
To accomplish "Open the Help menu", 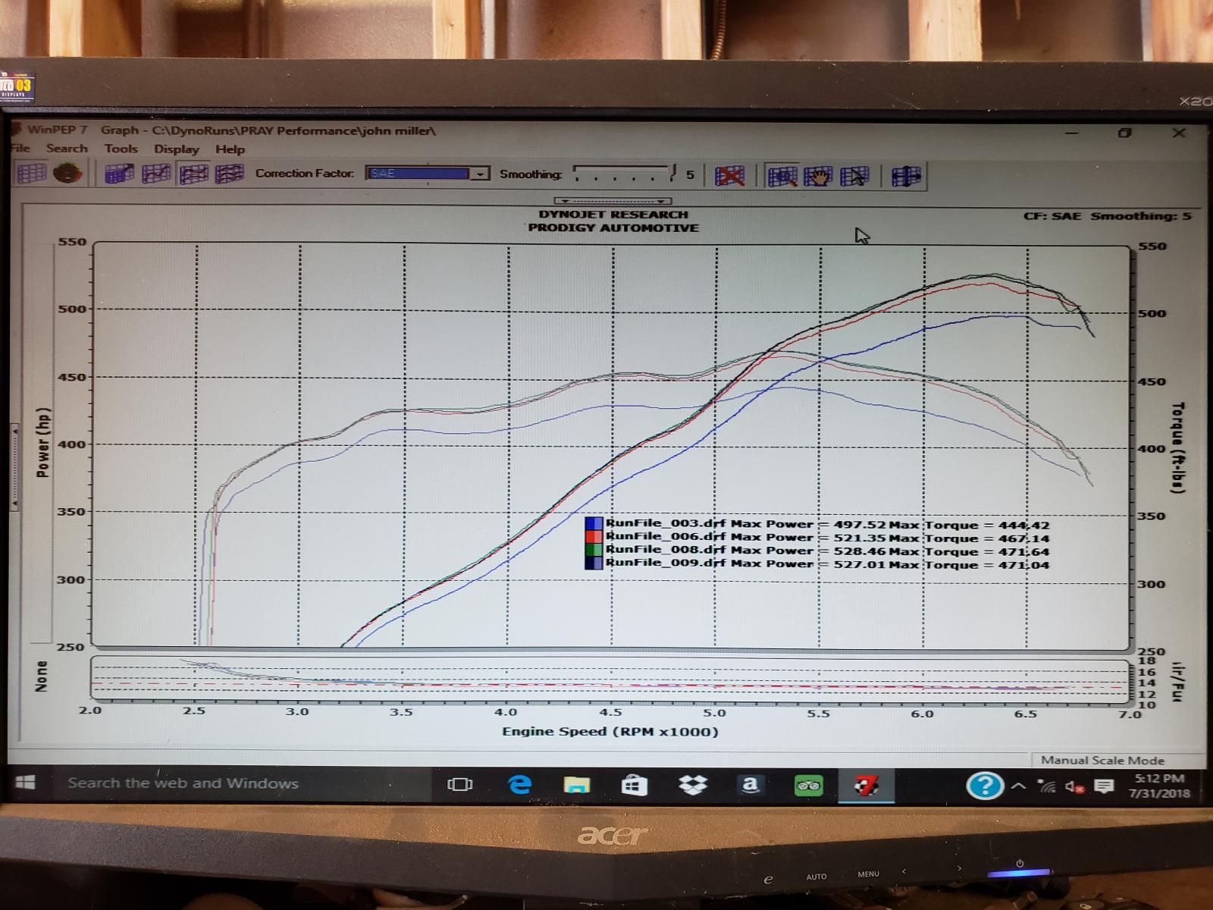I will click(230, 149).
